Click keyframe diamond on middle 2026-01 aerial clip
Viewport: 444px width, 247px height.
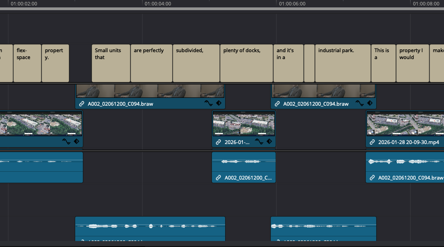click(269, 142)
